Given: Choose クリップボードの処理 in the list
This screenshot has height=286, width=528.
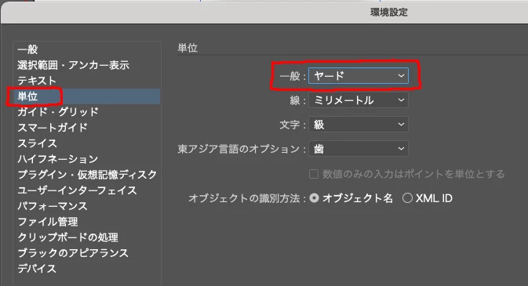Looking at the screenshot, I should pyautogui.click(x=67, y=237).
